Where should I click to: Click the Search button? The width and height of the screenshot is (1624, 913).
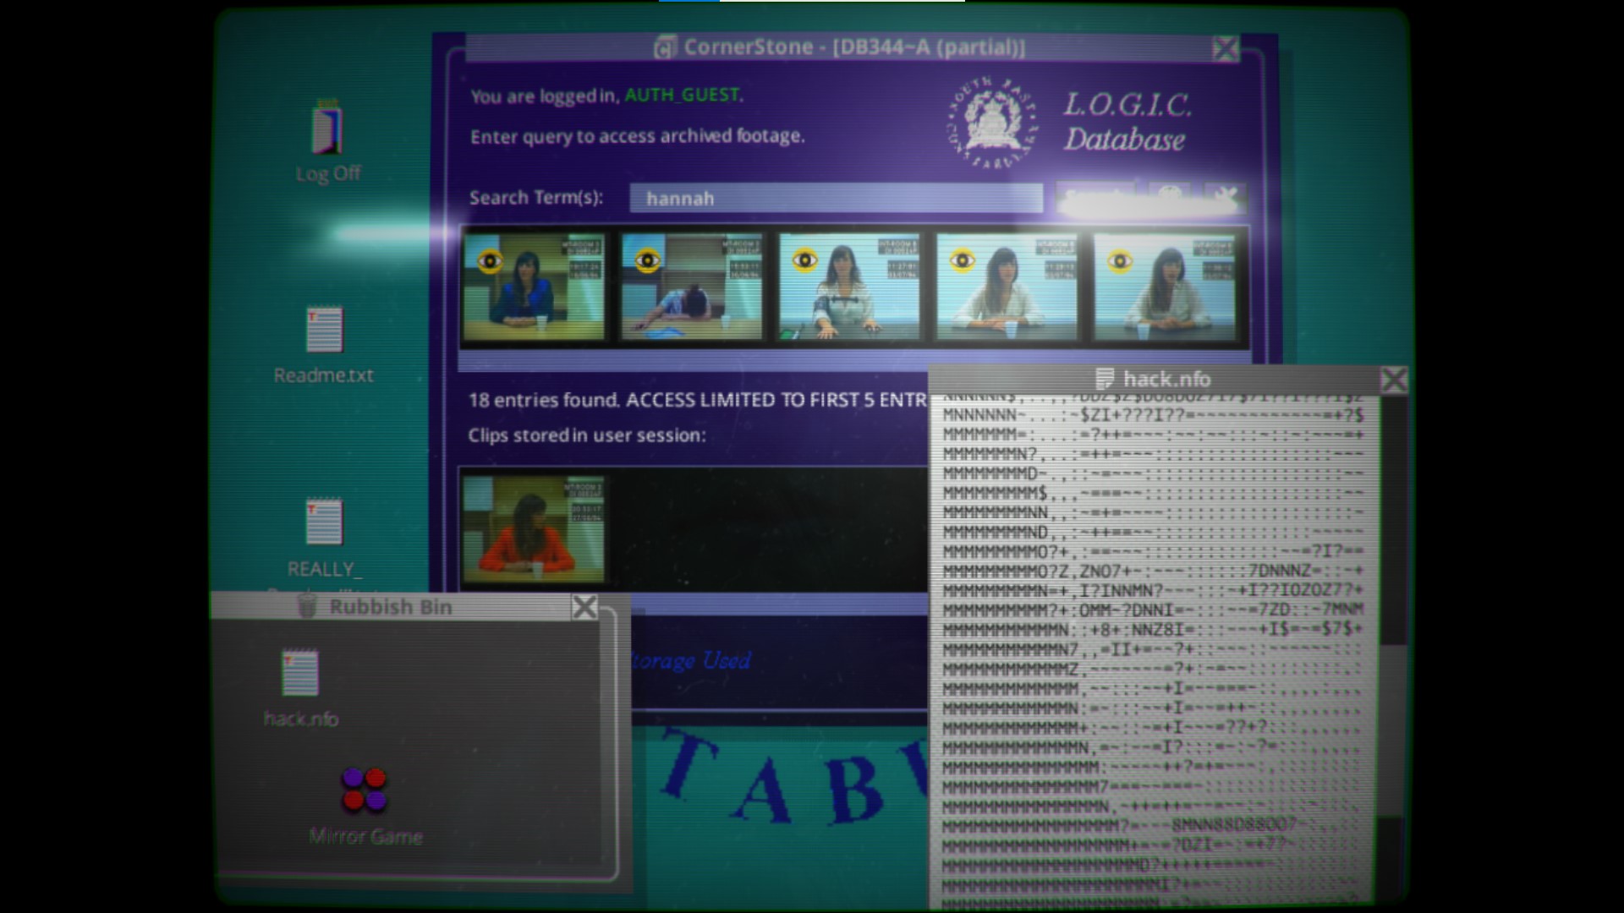pyautogui.click(x=1094, y=197)
